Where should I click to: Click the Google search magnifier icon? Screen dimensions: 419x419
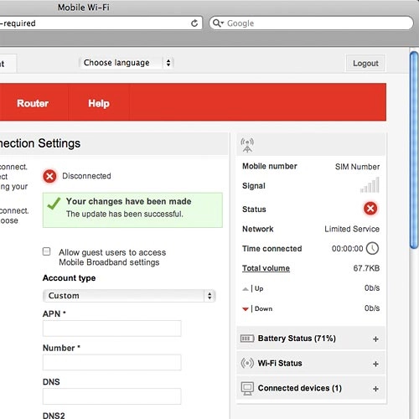(217, 23)
